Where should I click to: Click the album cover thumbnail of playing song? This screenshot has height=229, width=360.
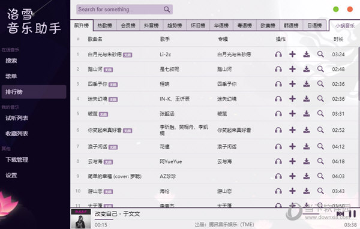[81, 219]
